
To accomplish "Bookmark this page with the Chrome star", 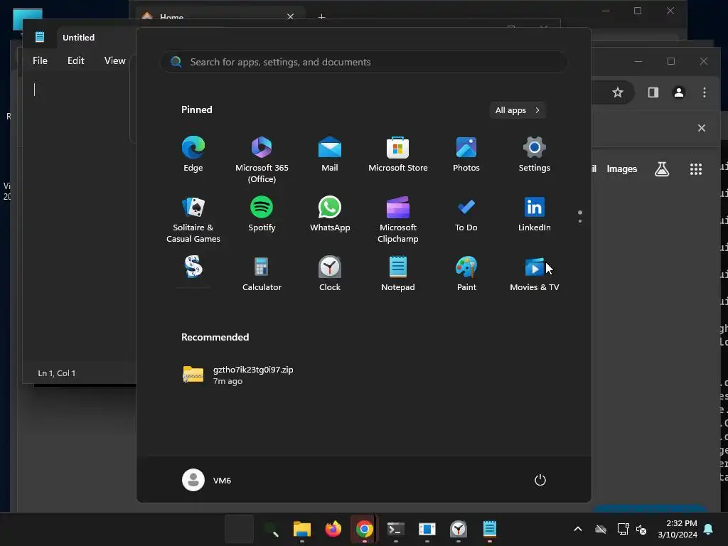I will (618, 92).
